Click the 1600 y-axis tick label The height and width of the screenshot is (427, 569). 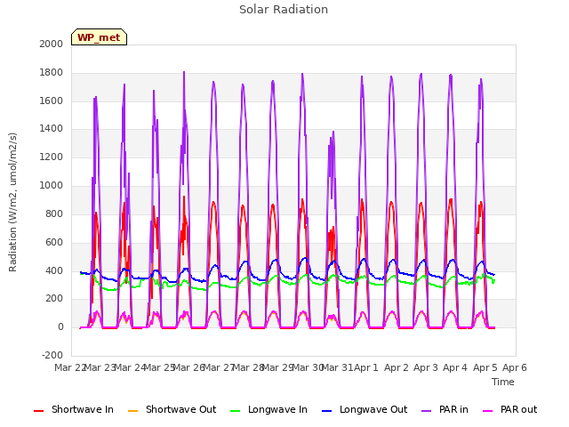pyautogui.click(x=52, y=101)
